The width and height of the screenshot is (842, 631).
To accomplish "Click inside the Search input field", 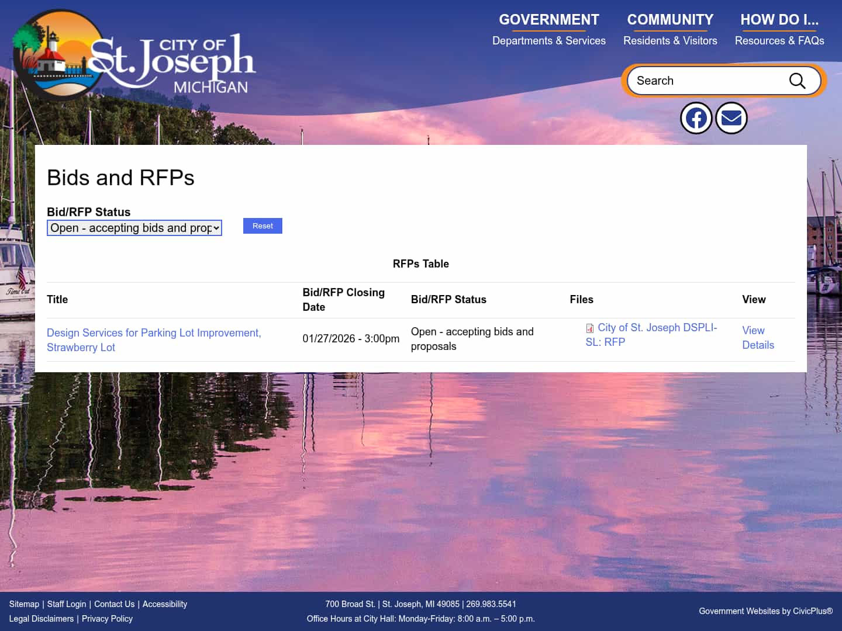I will point(702,81).
